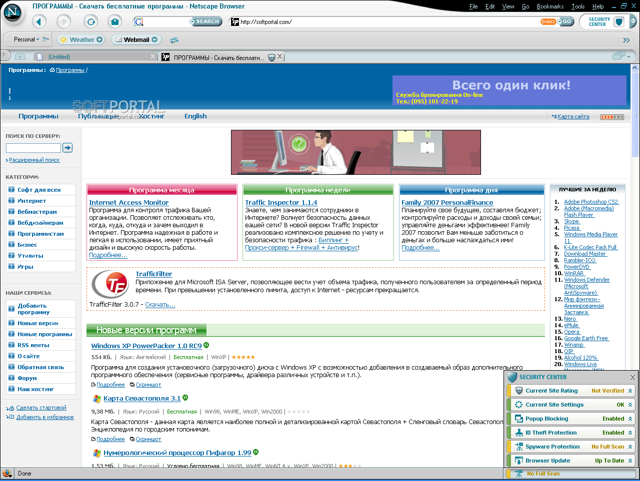Click the site search arrow button
The width and height of the screenshot is (640, 481).
(x=67, y=147)
